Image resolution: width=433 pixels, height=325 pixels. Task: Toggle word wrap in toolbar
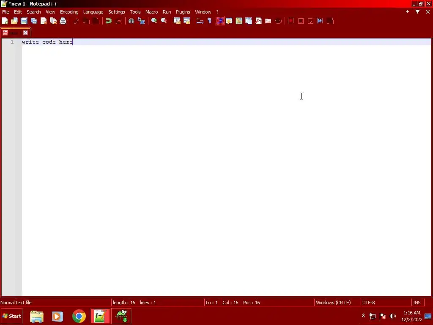coord(200,21)
